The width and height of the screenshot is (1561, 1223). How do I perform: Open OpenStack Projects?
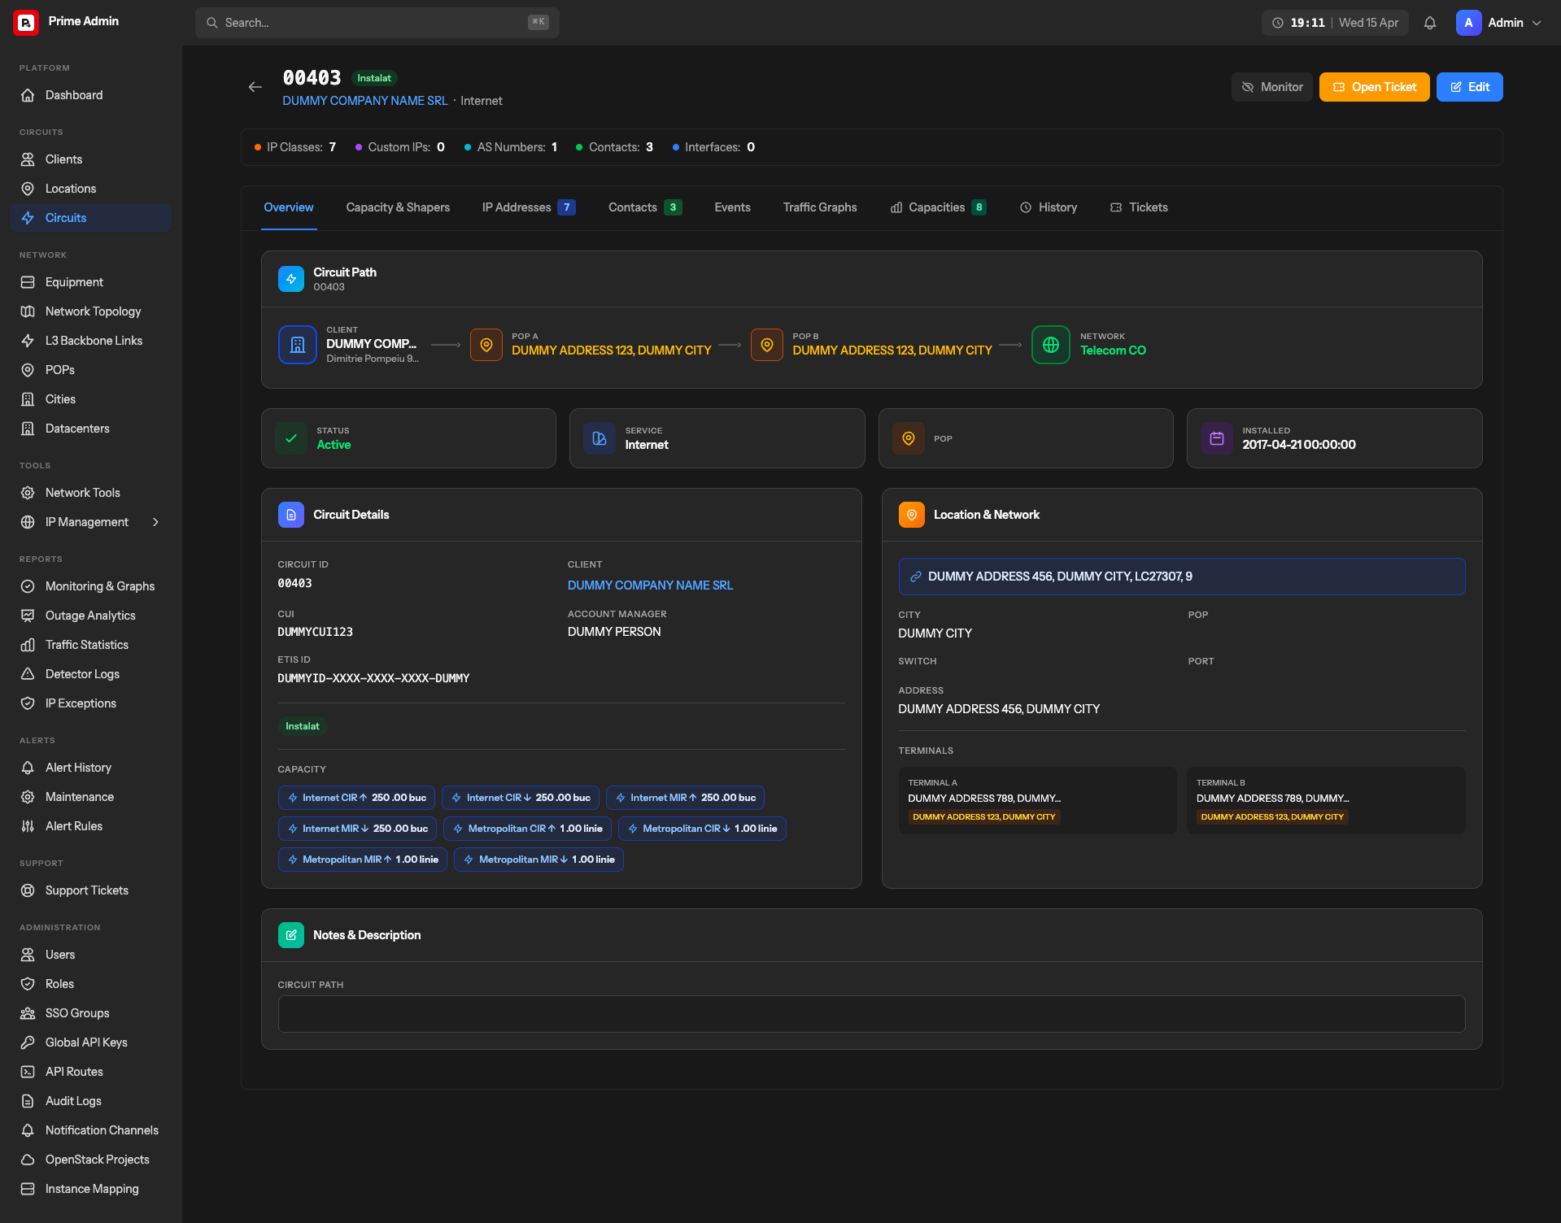tap(97, 1160)
